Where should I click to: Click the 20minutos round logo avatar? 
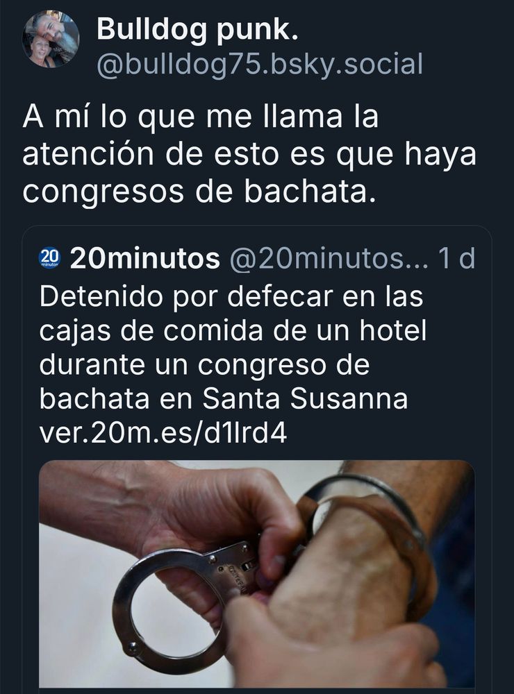click(x=49, y=258)
